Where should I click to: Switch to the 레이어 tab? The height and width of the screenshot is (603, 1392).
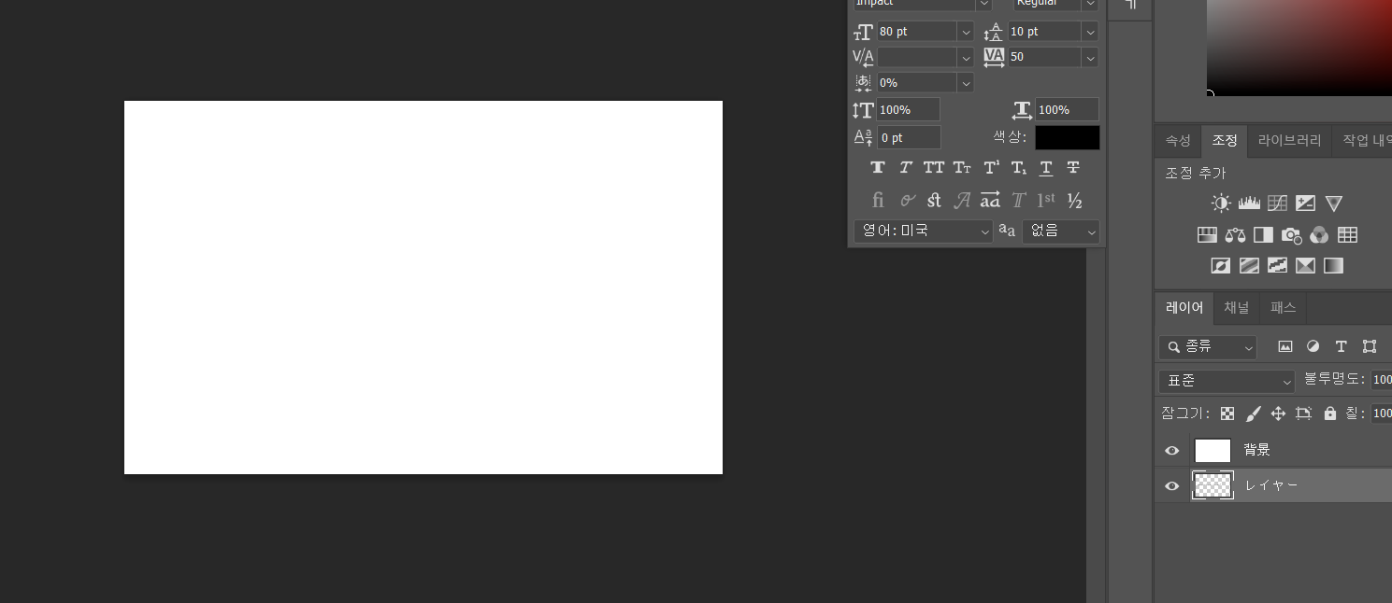tap(1184, 307)
